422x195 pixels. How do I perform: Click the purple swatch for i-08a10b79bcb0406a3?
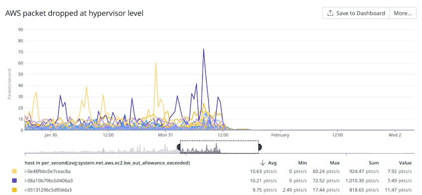click(14, 181)
